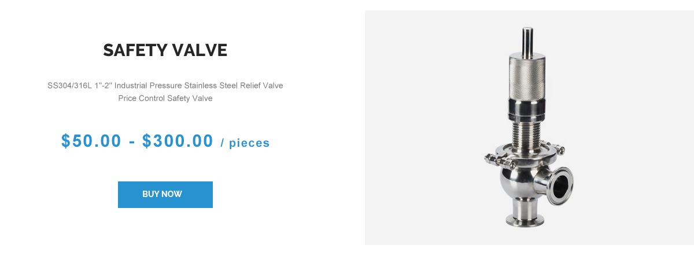This screenshot has height=260, width=694.
Task: Click the clamp hinge on the valve's right
Action: (x=559, y=150)
